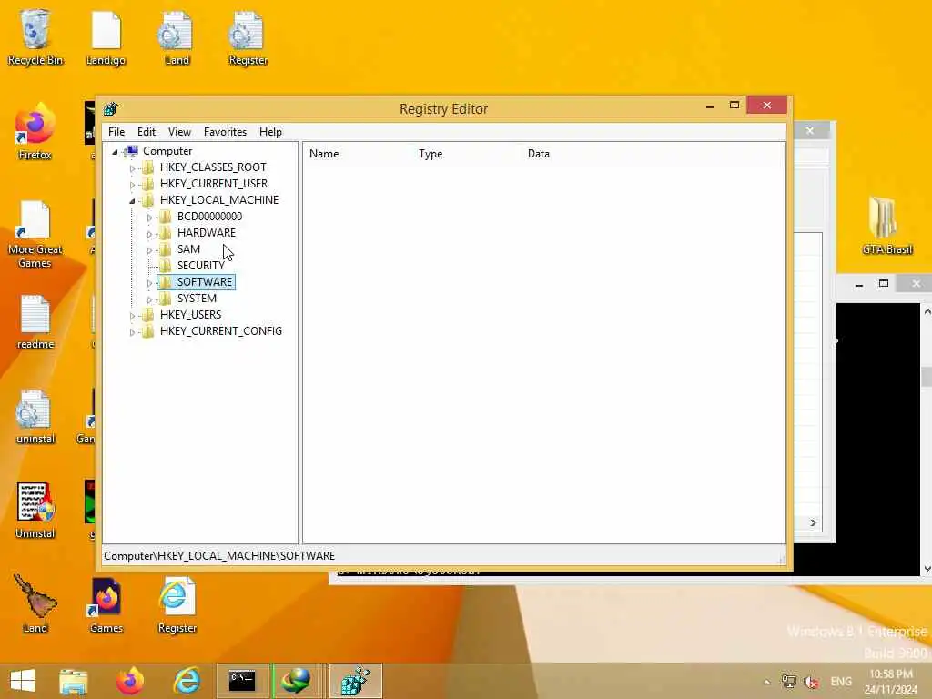
Task: Open the Favorites menu
Action: [225, 132]
